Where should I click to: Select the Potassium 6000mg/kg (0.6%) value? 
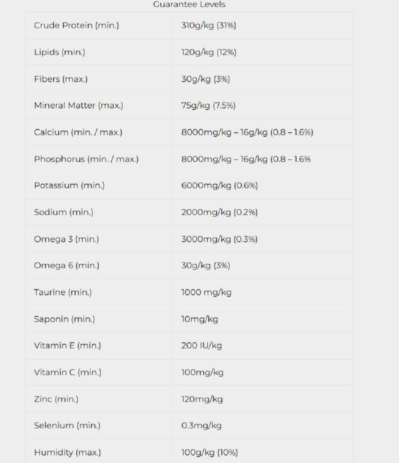(x=220, y=185)
